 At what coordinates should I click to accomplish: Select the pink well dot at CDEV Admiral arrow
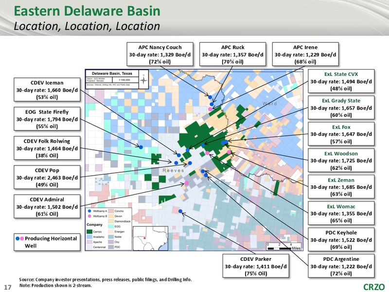[186, 183]
